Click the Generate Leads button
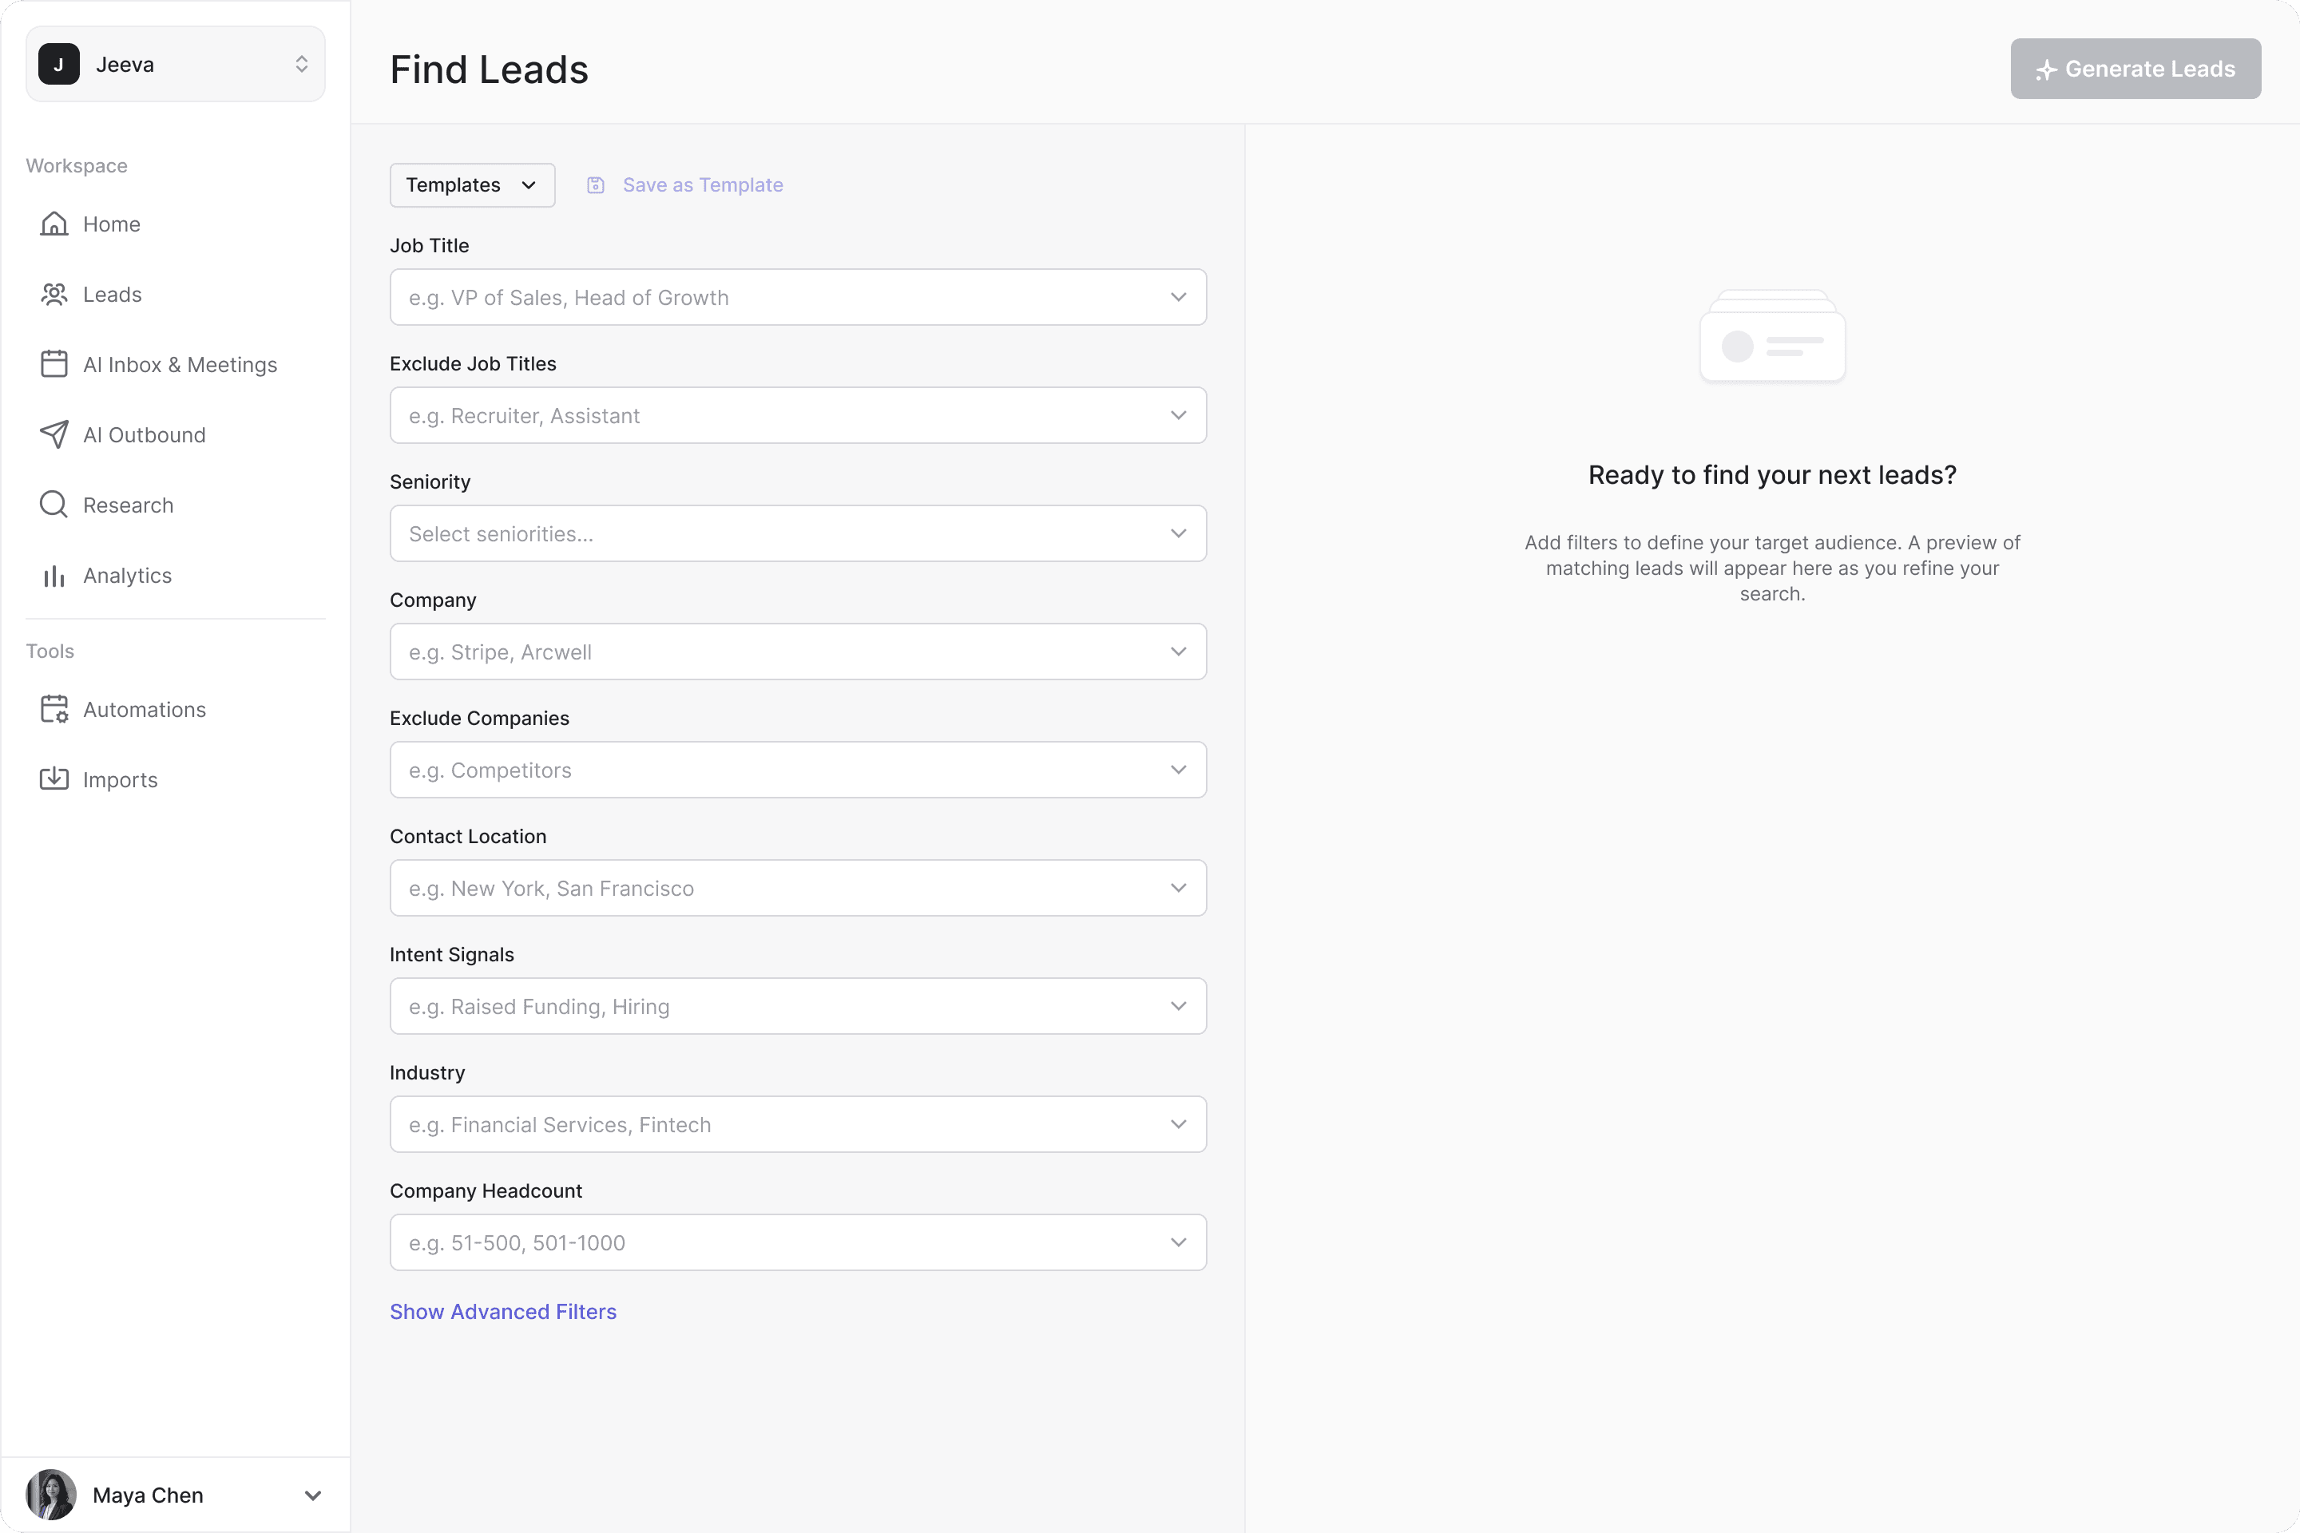This screenshot has height=1533, width=2300. [2135, 69]
